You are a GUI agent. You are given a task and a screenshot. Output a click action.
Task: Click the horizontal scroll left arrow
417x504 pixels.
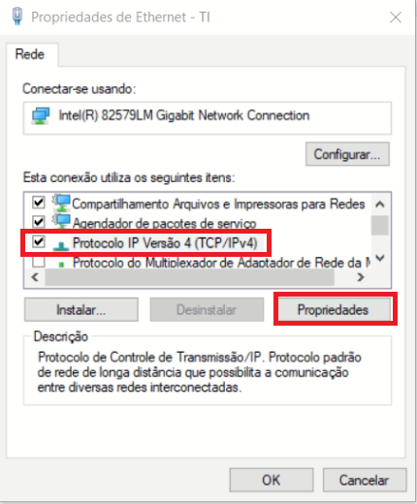[35, 277]
